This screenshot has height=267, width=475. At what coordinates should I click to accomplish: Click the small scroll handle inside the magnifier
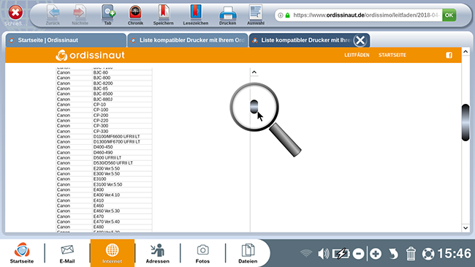tap(254, 107)
